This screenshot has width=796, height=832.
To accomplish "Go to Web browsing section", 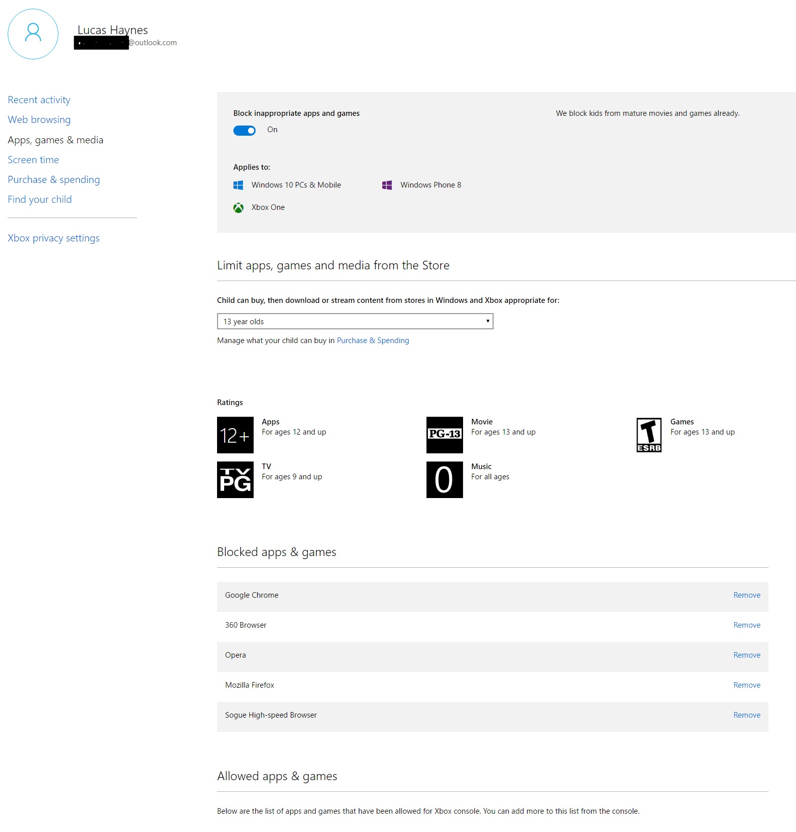I will click(x=39, y=119).
